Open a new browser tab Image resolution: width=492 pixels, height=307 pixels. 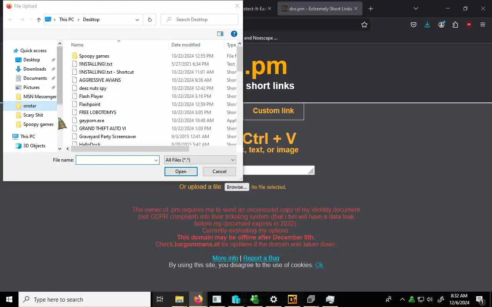[x=371, y=8]
